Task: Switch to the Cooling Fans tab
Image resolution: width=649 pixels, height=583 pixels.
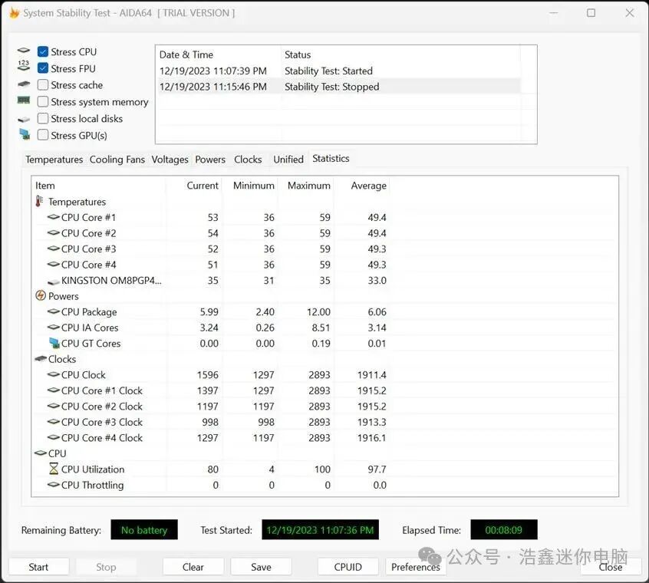Action: click(x=117, y=160)
